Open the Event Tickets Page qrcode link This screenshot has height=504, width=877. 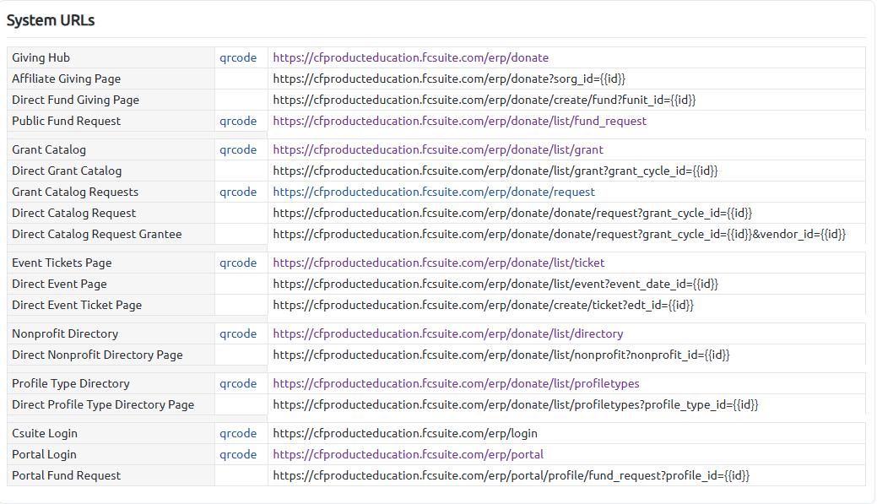pos(238,263)
